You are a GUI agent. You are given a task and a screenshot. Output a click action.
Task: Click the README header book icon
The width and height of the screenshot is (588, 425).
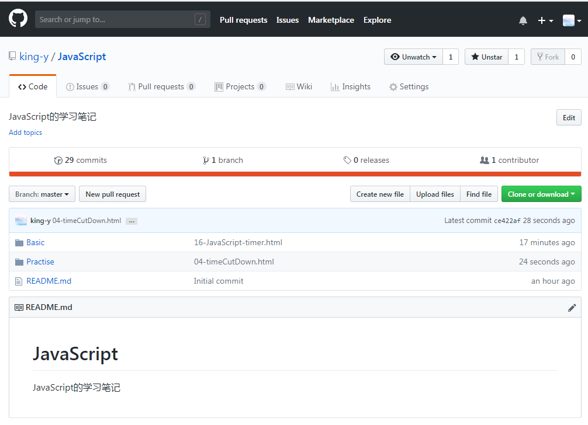click(x=19, y=308)
